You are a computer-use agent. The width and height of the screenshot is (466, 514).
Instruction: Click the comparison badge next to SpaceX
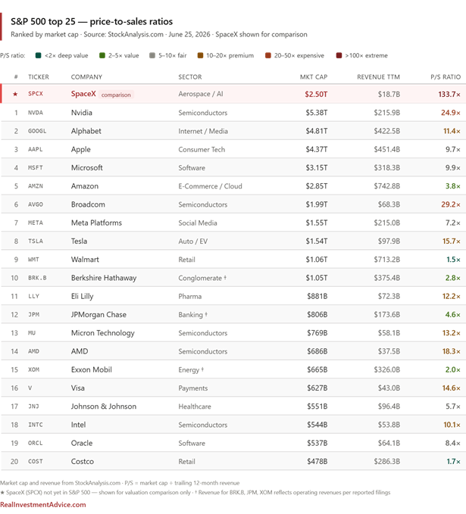click(x=116, y=95)
